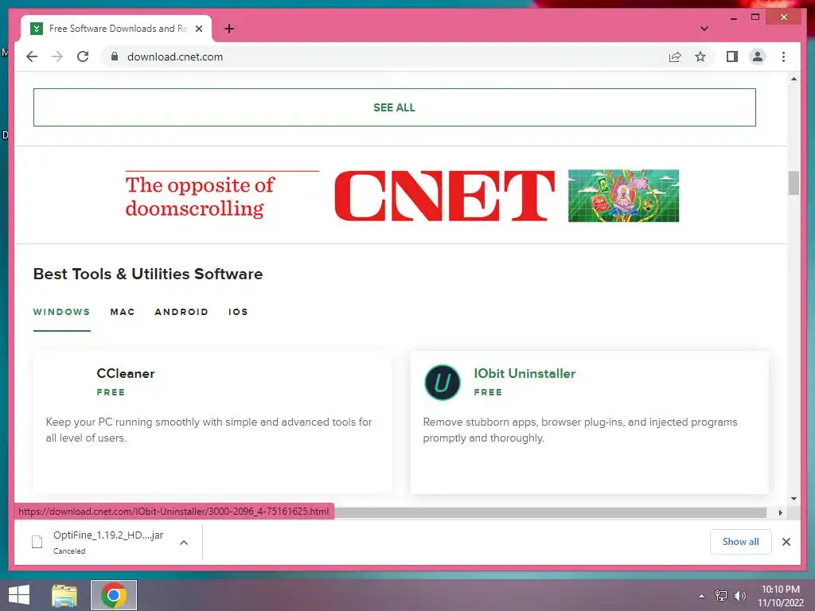Screen dimensions: 815x611
Task: Switch to the WINDOWS tab
Action: [x=61, y=312]
